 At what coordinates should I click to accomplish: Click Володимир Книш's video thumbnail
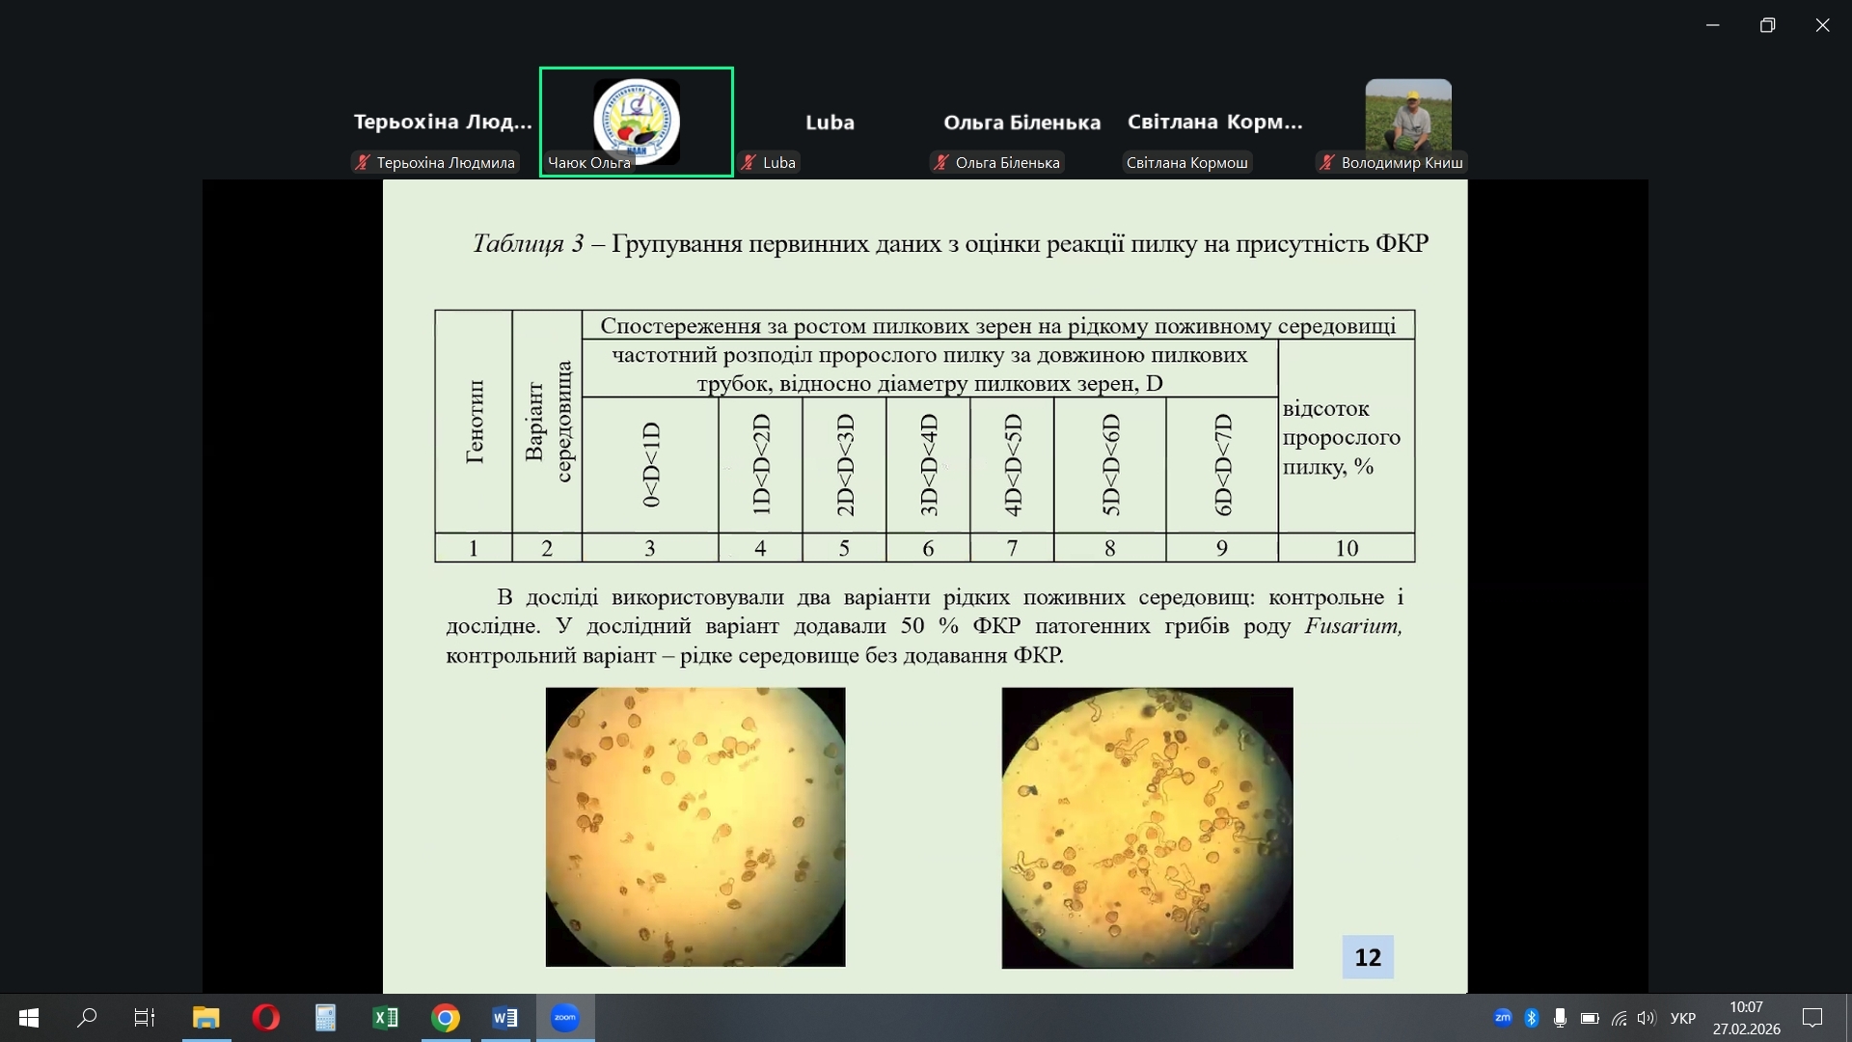[1407, 116]
